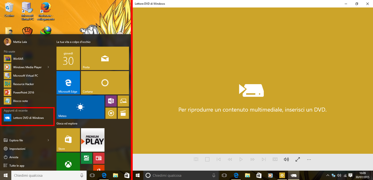Open the calendar tile showing giovedì 30

[68, 58]
